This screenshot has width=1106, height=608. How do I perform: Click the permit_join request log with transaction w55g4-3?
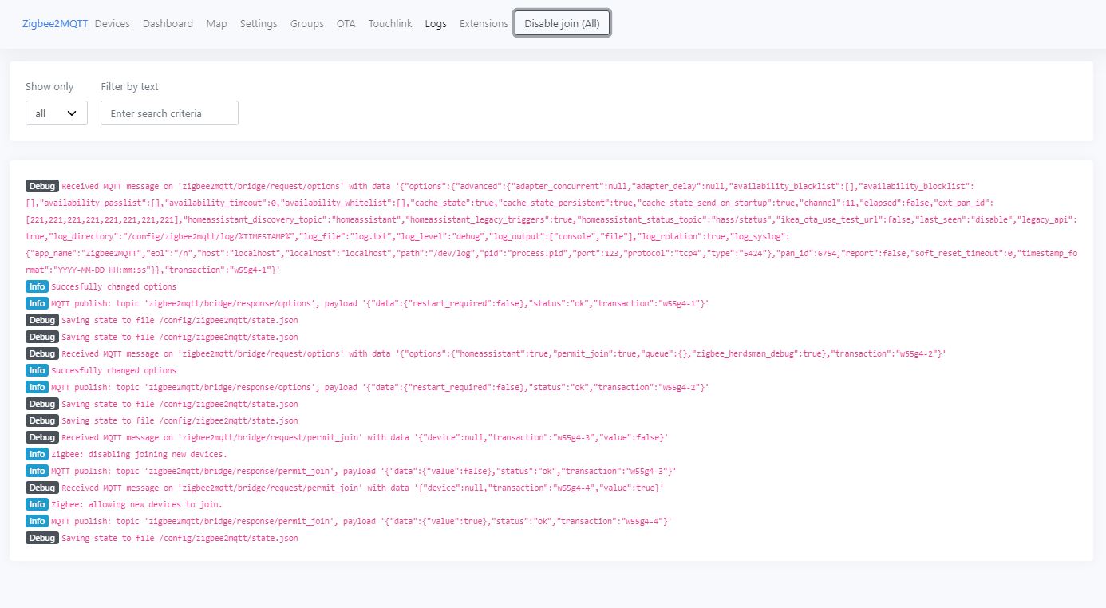(x=364, y=437)
